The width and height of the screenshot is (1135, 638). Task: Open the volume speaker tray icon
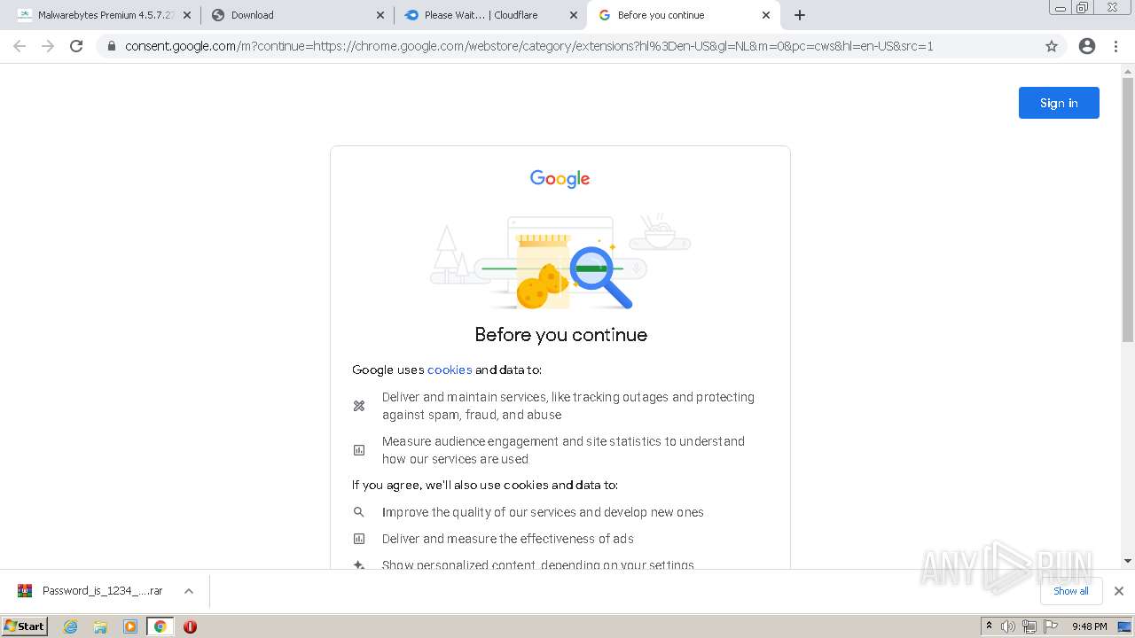[x=1007, y=626]
